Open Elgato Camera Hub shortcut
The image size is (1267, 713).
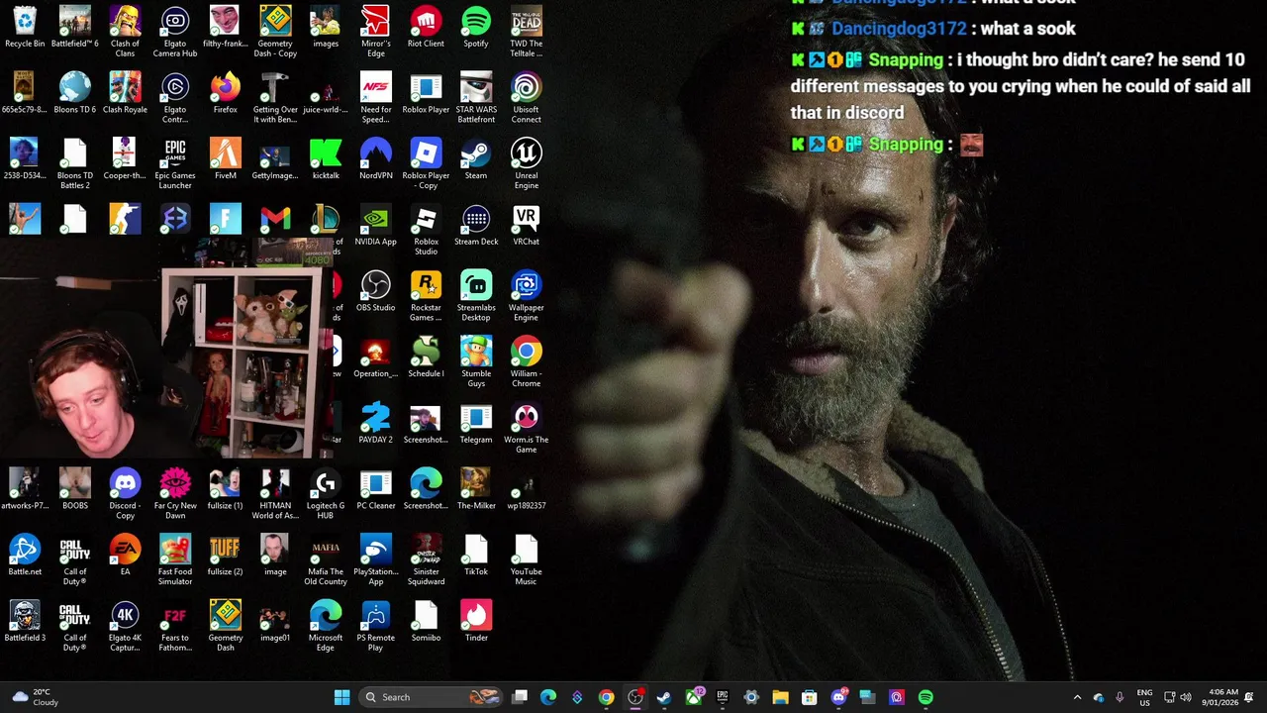pos(175,32)
